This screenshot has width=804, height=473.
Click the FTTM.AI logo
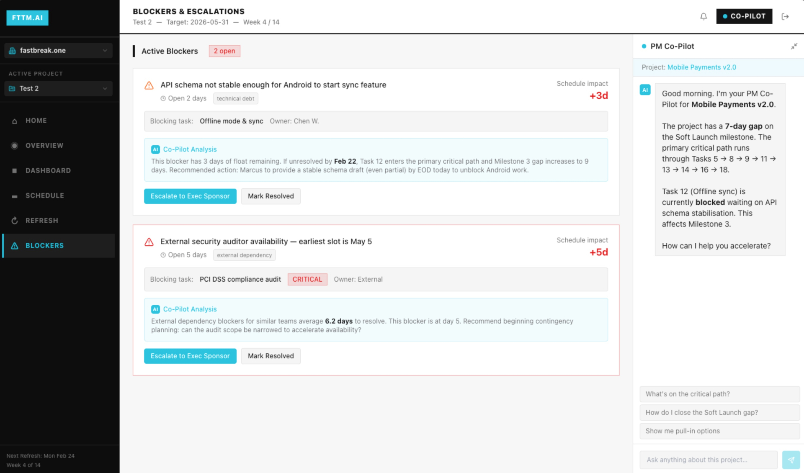pos(27,18)
